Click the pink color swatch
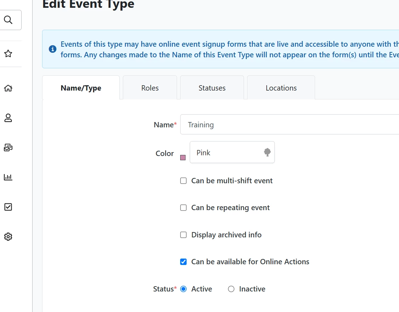This screenshot has height=312, width=399. pos(183,157)
